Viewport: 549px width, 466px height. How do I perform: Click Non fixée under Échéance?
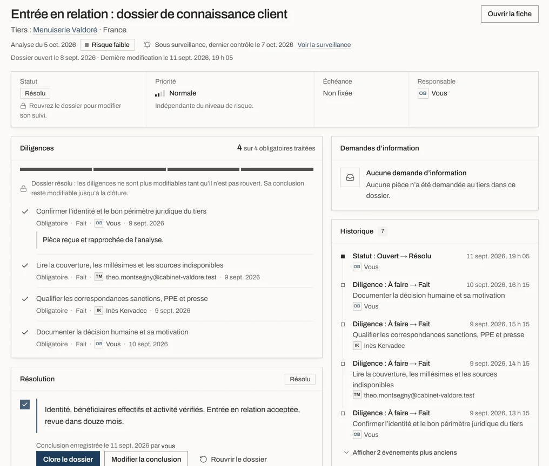pos(338,93)
